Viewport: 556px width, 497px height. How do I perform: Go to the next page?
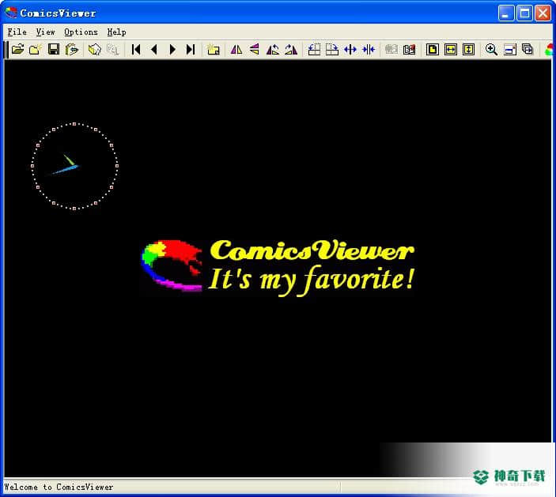click(172, 49)
